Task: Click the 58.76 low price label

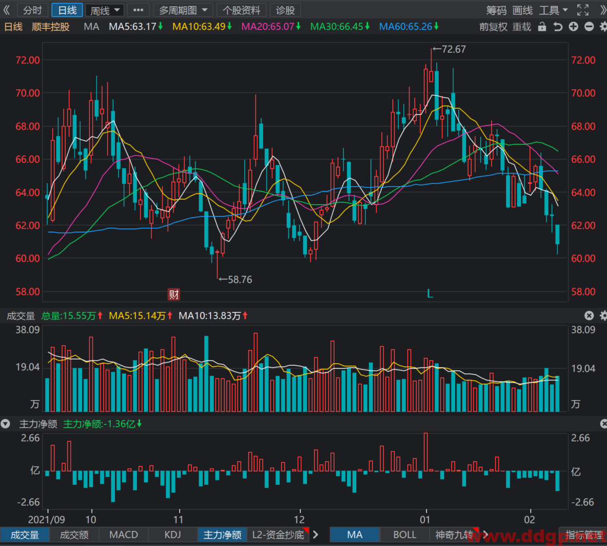Action: coord(240,279)
